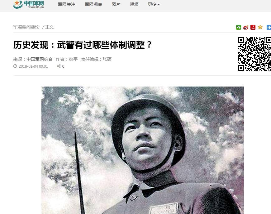The image size is (271, 214).
Task: Open the soldier photo in article
Action: [x=143, y=150]
